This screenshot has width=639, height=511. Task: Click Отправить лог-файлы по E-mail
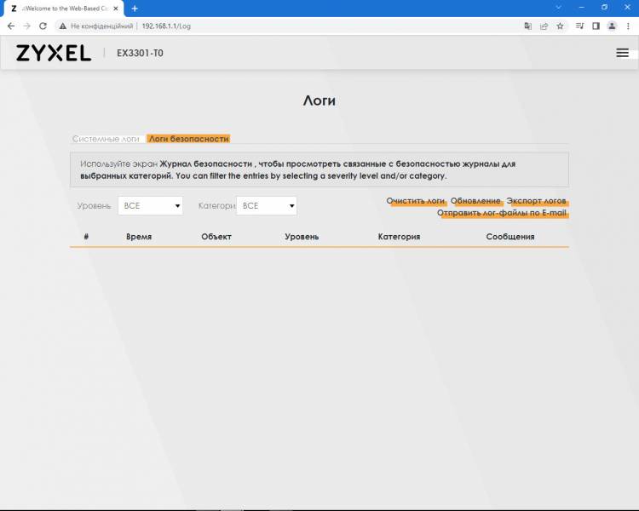(x=502, y=213)
